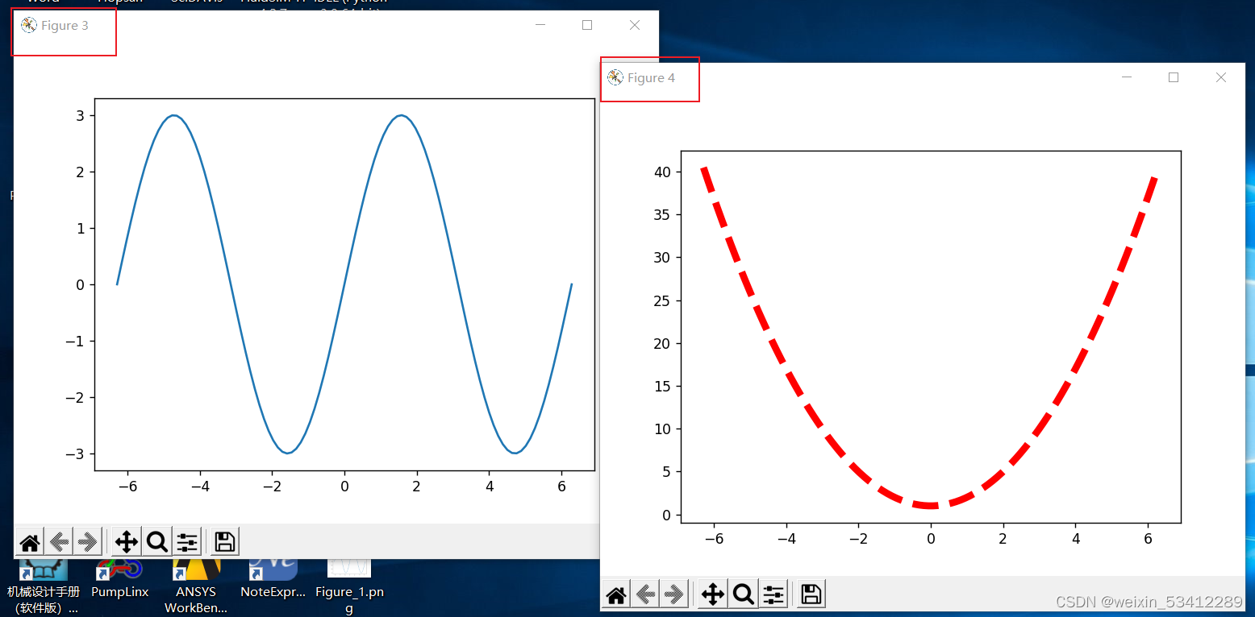Image resolution: width=1255 pixels, height=617 pixels.
Task: Go forward to next view in Figure 4
Action: point(674,595)
